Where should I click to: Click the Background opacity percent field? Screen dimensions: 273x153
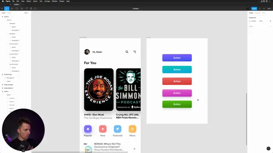(x=261, y=21)
